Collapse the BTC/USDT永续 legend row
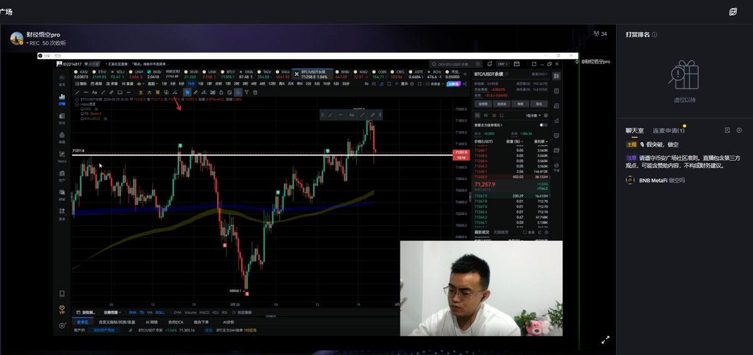 77,99
